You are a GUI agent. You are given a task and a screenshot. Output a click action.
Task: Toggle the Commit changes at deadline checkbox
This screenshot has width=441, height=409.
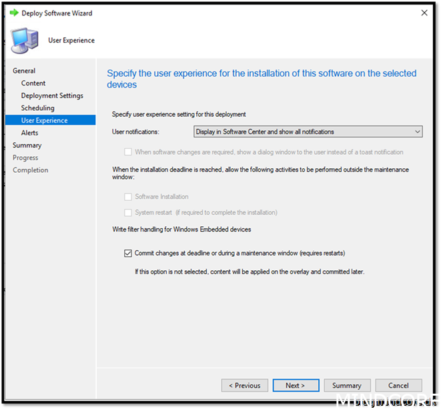point(128,254)
